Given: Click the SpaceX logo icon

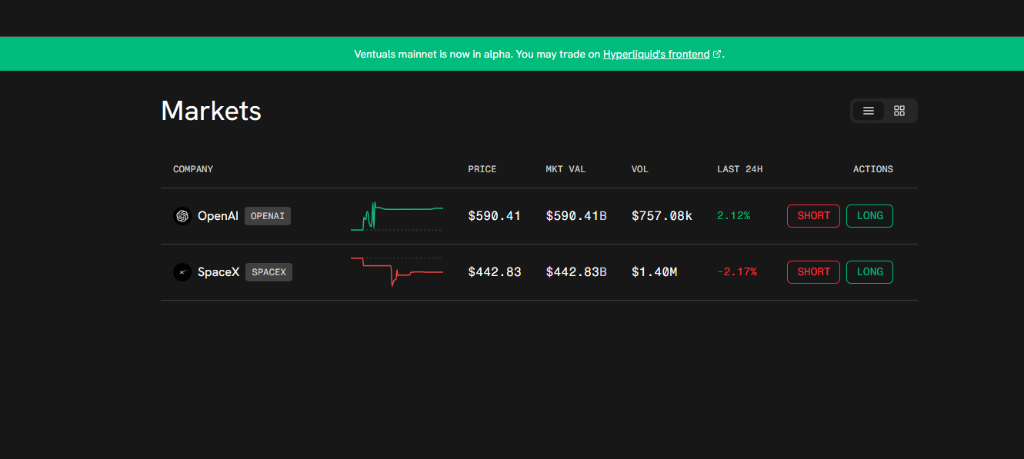Looking at the screenshot, I should (x=182, y=272).
